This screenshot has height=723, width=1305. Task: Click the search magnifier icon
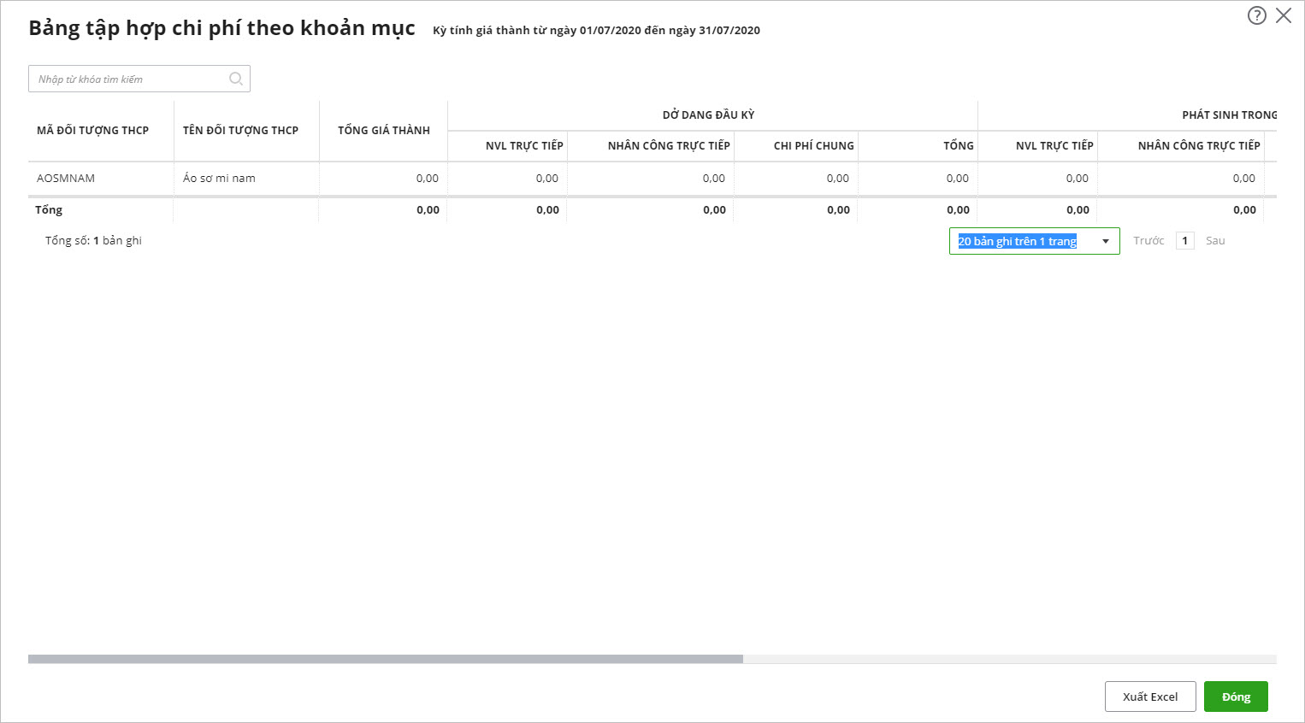coord(236,79)
